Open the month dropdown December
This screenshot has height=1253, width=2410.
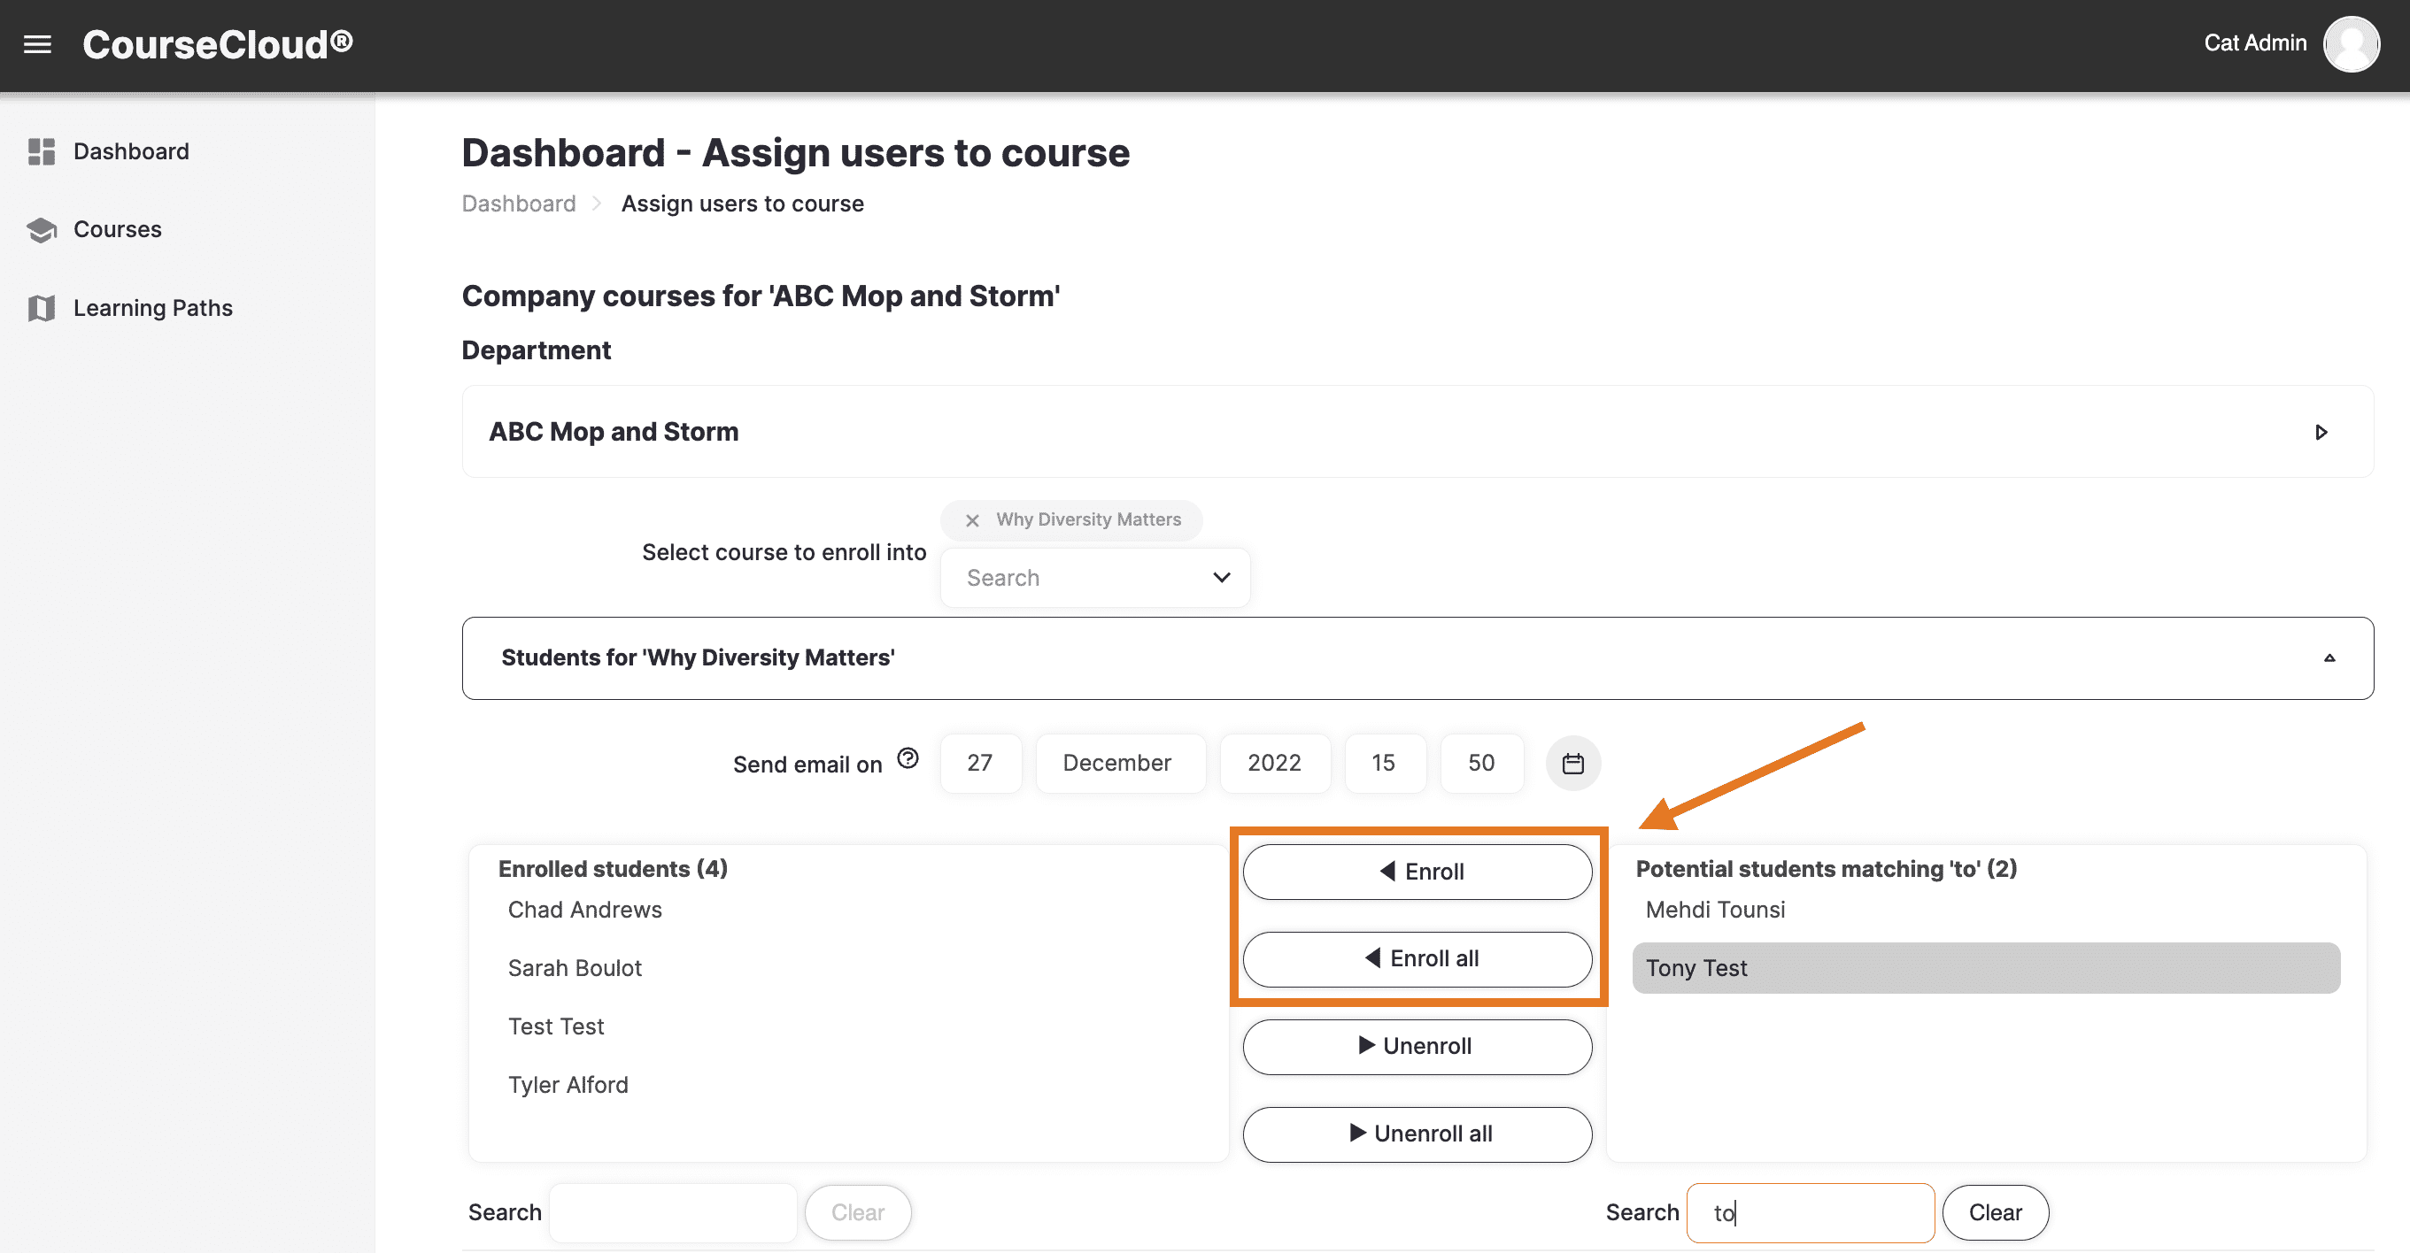[1120, 763]
